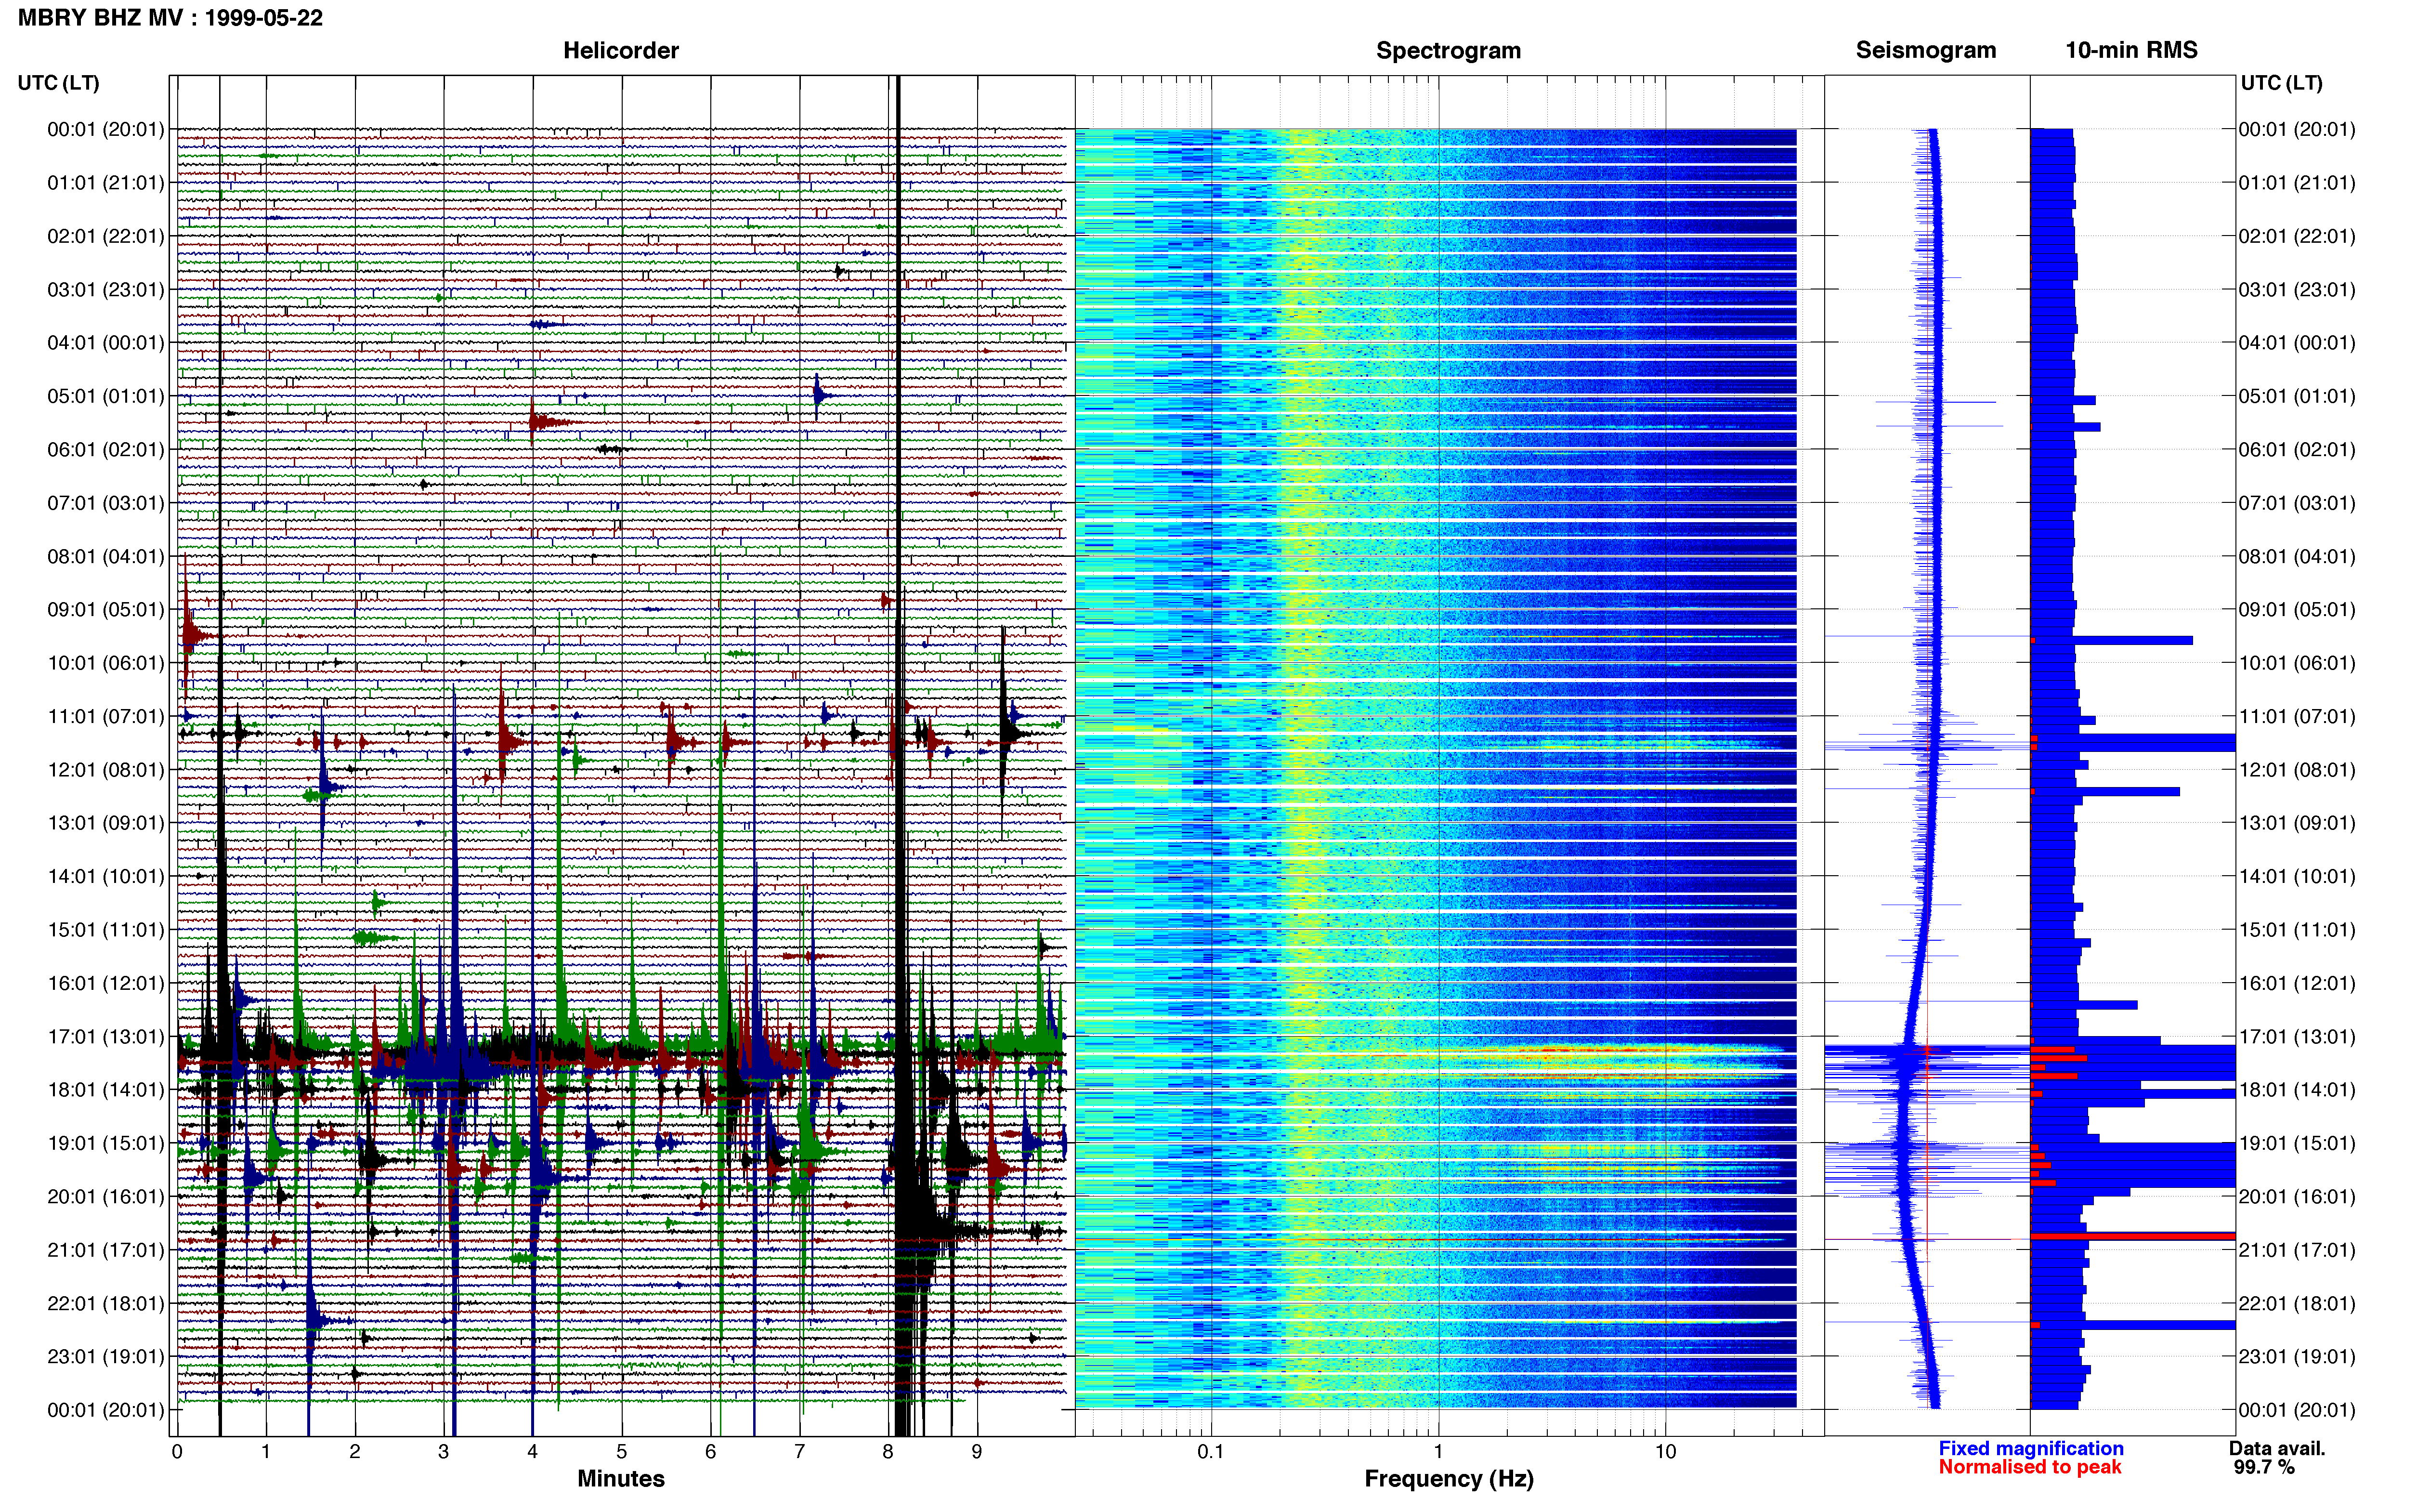Select the 'Helicorder' panel heading
The width and height of the screenshot is (2417, 1512).
621,50
